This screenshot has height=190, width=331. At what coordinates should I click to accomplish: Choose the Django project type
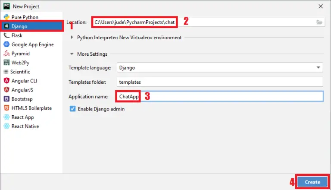pyautogui.click(x=21, y=26)
